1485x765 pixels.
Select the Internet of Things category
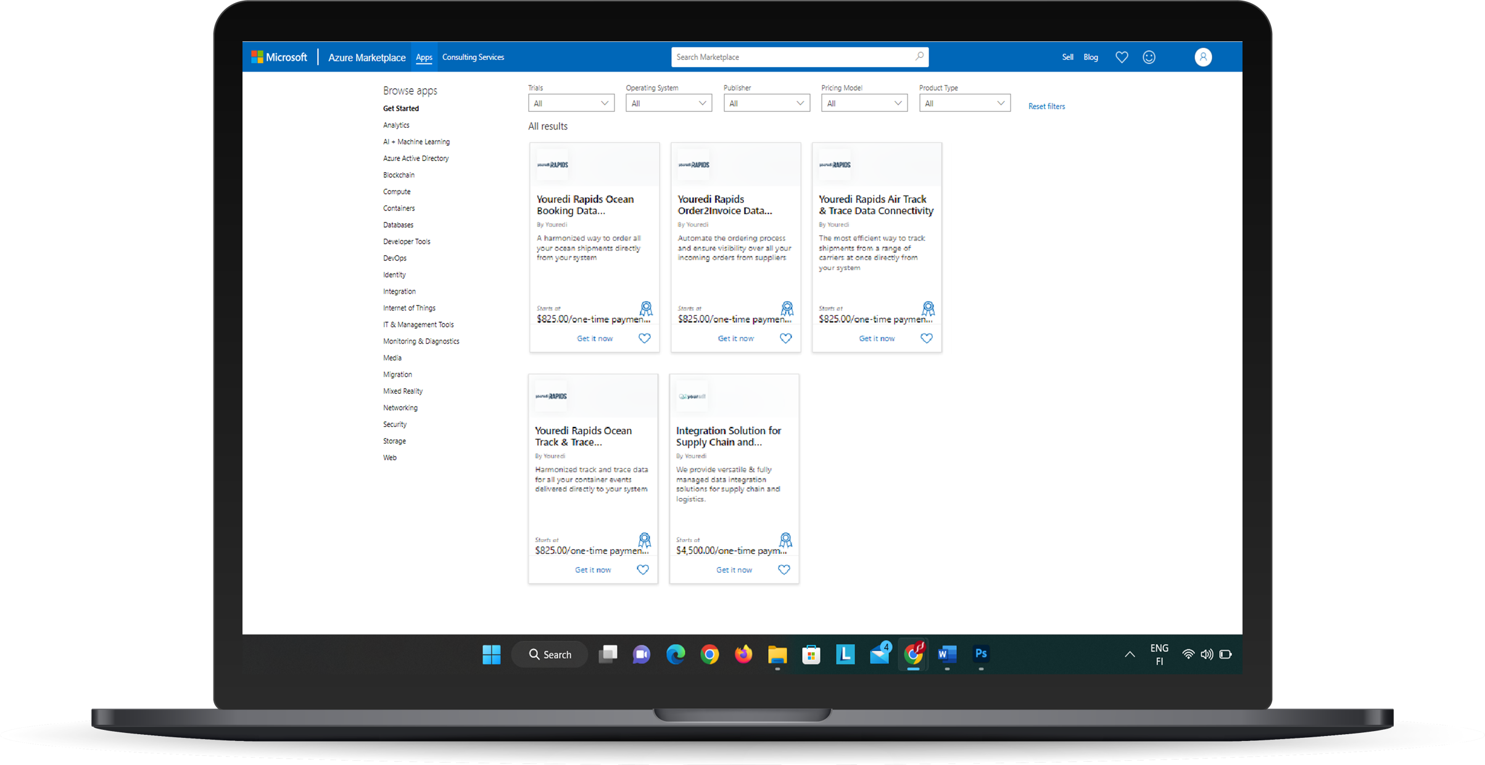pos(409,308)
